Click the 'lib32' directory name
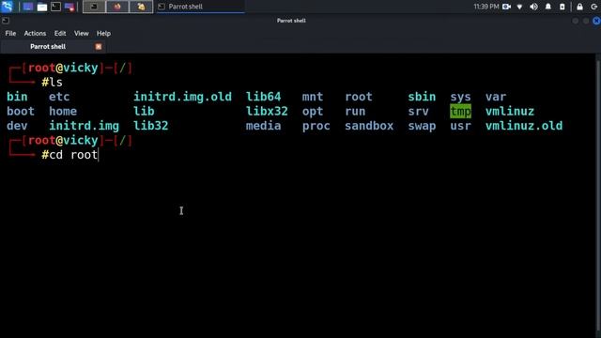The width and height of the screenshot is (601, 338). tap(150, 126)
